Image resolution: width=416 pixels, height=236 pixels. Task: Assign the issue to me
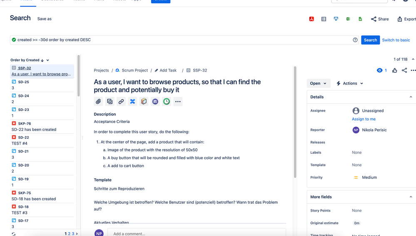click(x=364, y=119)
